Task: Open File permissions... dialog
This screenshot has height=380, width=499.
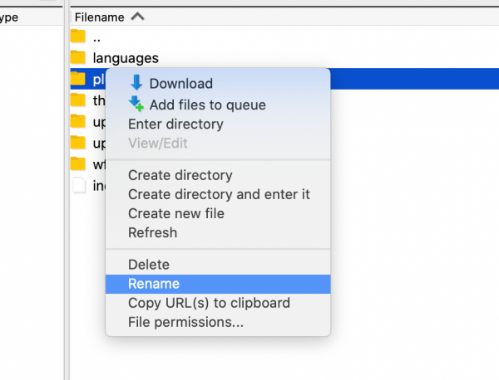Action: (218, 322)
